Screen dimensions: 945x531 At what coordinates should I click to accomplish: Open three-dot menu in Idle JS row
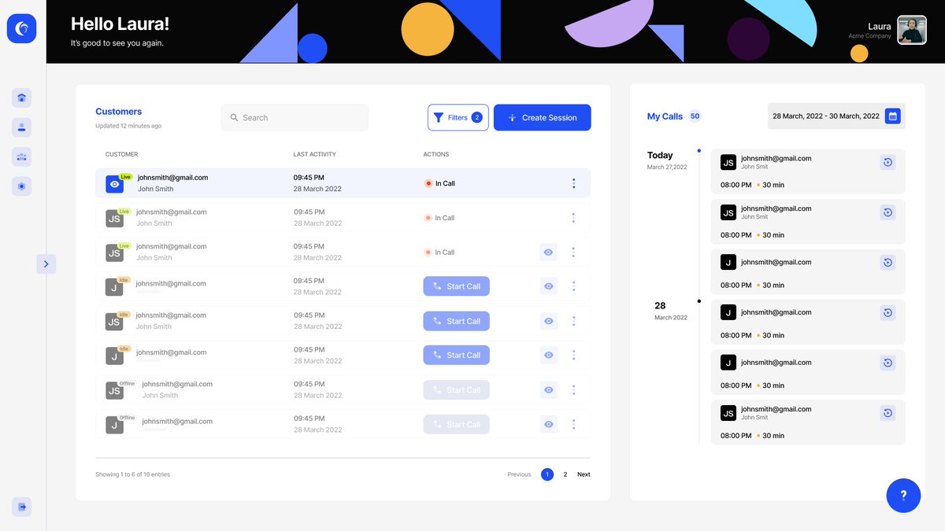573,321
